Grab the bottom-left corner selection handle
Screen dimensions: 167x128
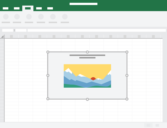click(x=48, y=99)
